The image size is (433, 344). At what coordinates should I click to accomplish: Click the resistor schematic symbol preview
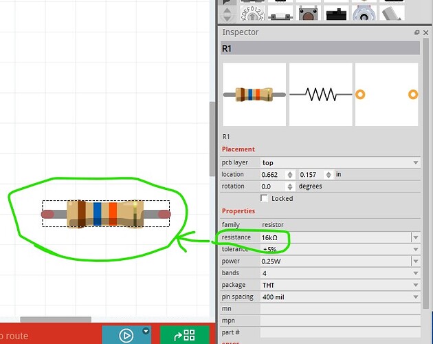(x=320, y=94)
